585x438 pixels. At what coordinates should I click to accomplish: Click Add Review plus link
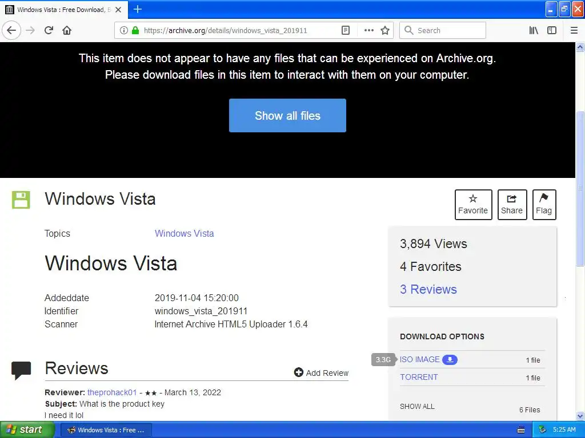(322, 373)
